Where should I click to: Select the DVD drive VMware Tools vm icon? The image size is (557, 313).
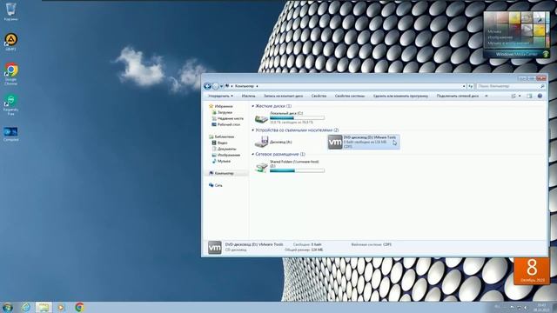click(335, 142)
